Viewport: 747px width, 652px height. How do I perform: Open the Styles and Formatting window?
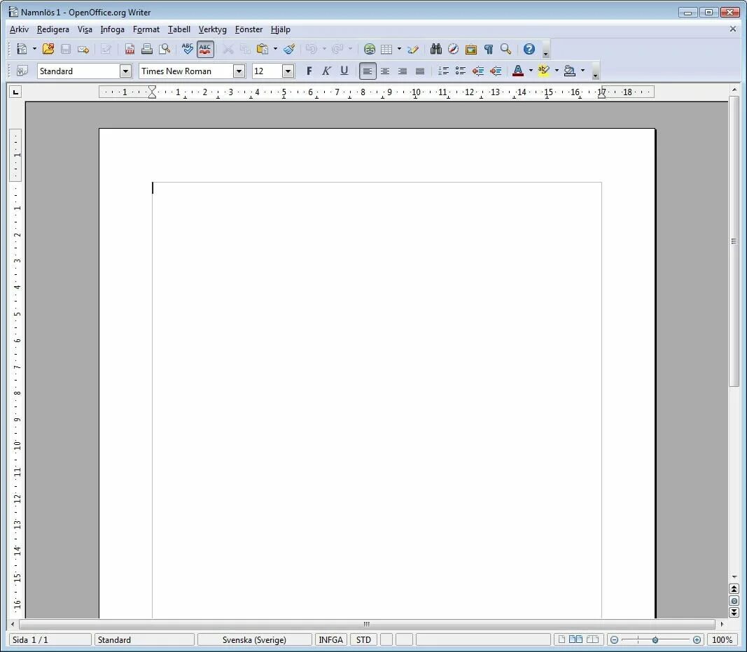[20, 71]
